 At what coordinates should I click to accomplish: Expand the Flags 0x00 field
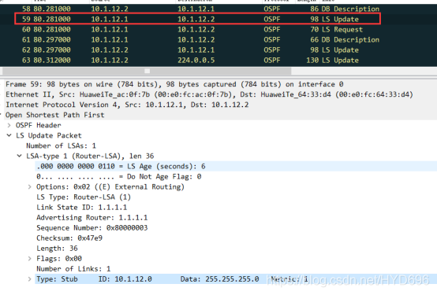click(29, 259)
